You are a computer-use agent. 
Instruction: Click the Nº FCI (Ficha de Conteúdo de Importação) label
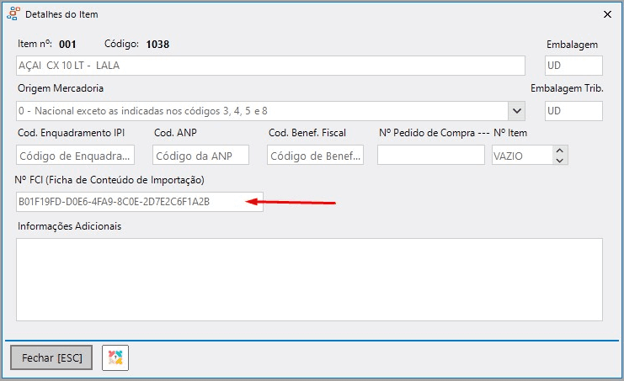109,180
